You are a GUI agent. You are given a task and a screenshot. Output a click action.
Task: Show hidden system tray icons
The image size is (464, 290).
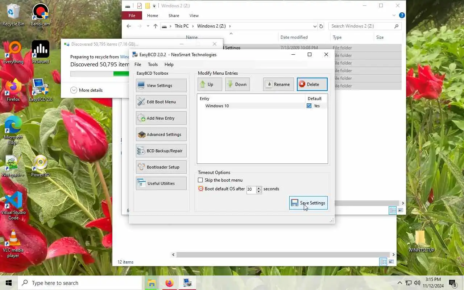point(400,283)
